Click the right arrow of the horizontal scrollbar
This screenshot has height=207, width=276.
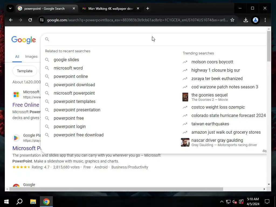coord(264,189)
